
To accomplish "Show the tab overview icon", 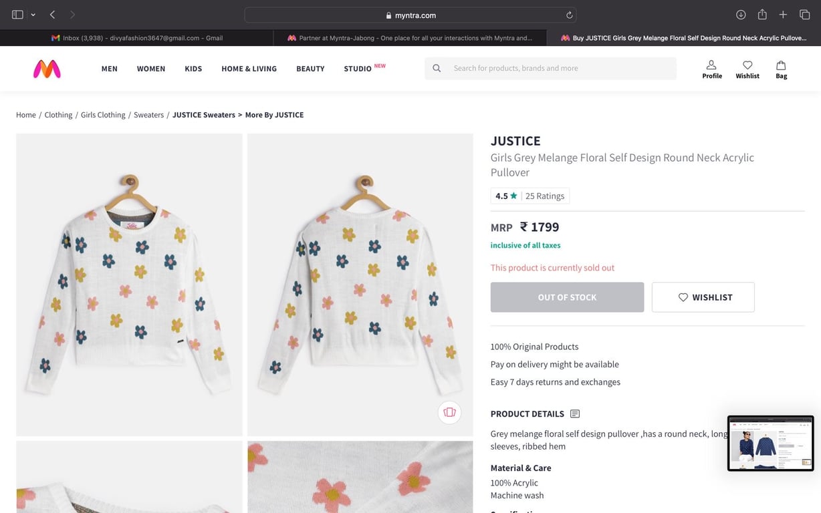I will 804,15.
